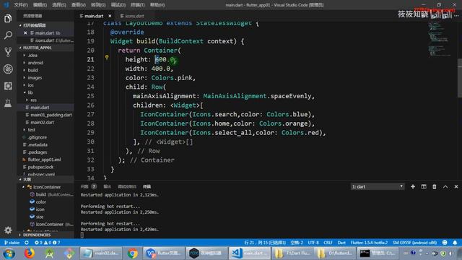Click UTF-8 encoding in status bar
Screen dimensions: 462x260
313,243
